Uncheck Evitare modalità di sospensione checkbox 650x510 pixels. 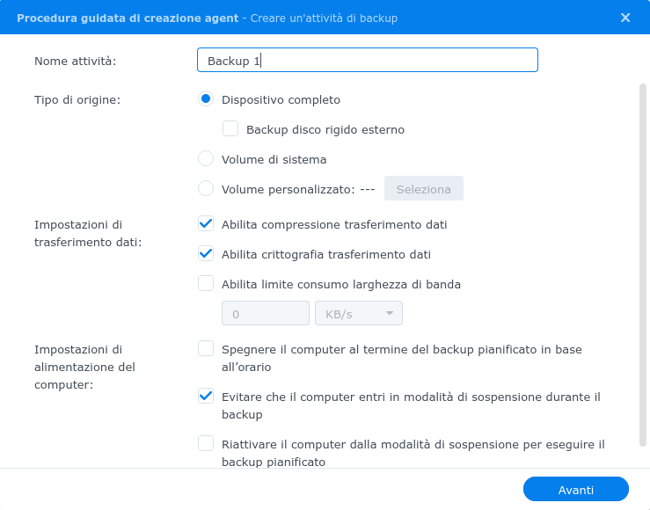[206, 396]
